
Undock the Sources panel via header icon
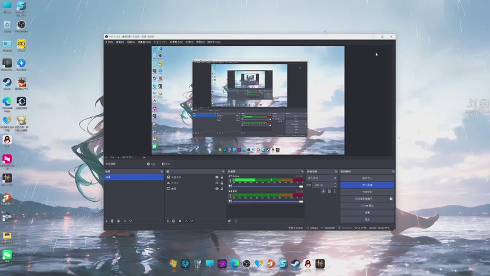223,172
